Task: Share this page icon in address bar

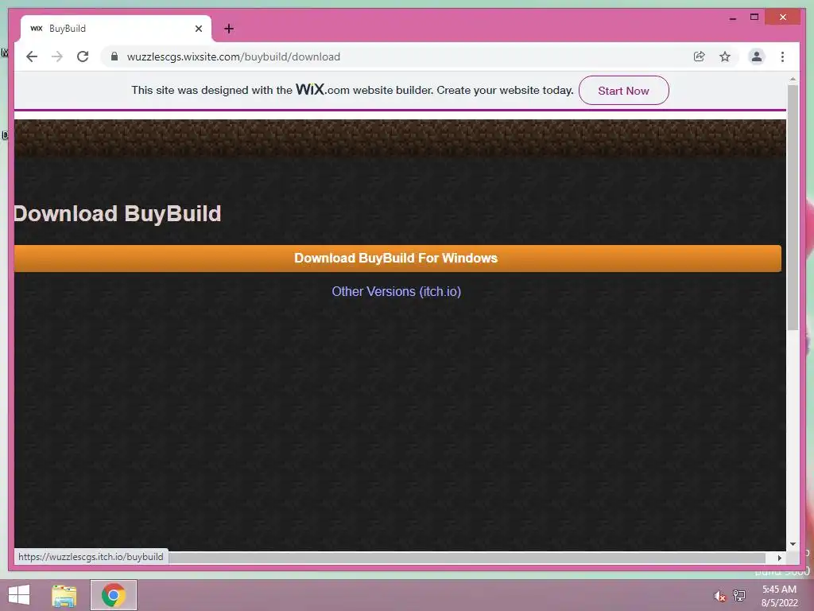Action: 700,56
